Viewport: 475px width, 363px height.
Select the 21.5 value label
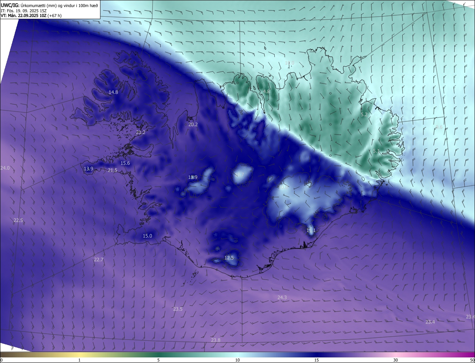click(x=112, y=170)
